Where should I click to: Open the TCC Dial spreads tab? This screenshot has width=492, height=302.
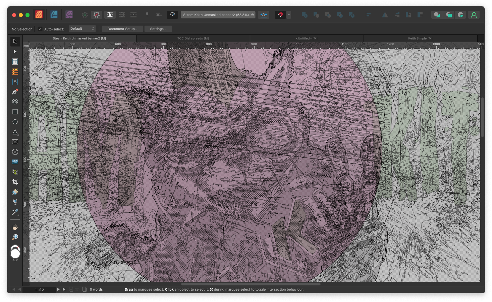(193, 38)
